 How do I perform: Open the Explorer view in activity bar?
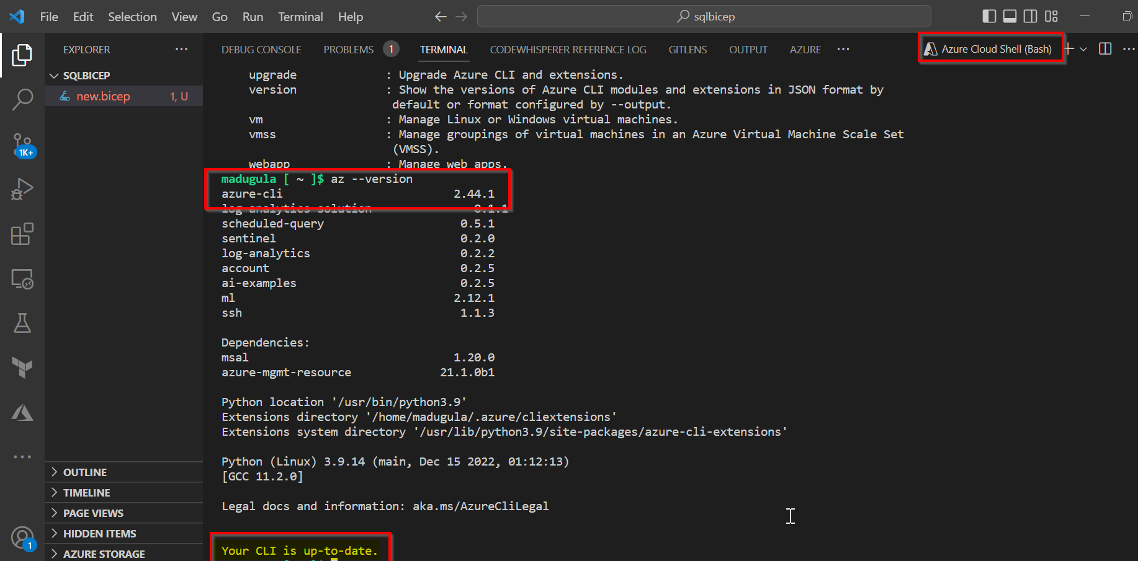(x=22, y=55)
